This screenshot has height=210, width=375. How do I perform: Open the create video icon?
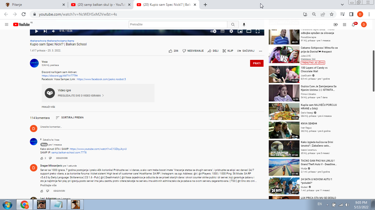(335, 25)
